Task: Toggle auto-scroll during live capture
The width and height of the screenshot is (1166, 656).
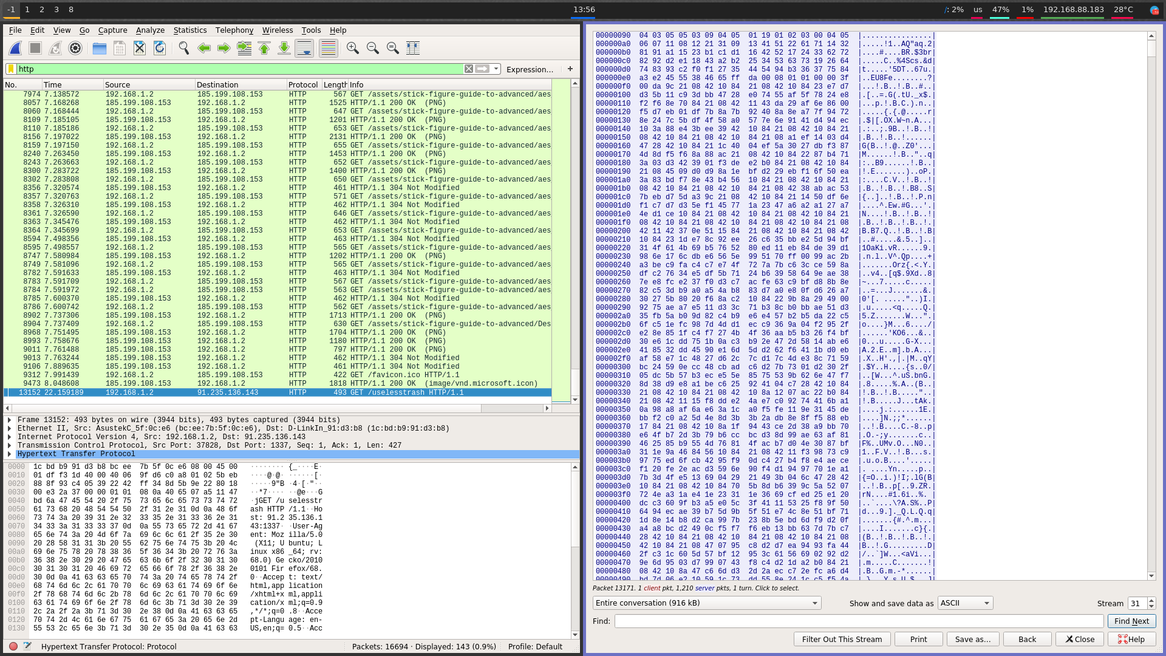Action: pos(304,48)
